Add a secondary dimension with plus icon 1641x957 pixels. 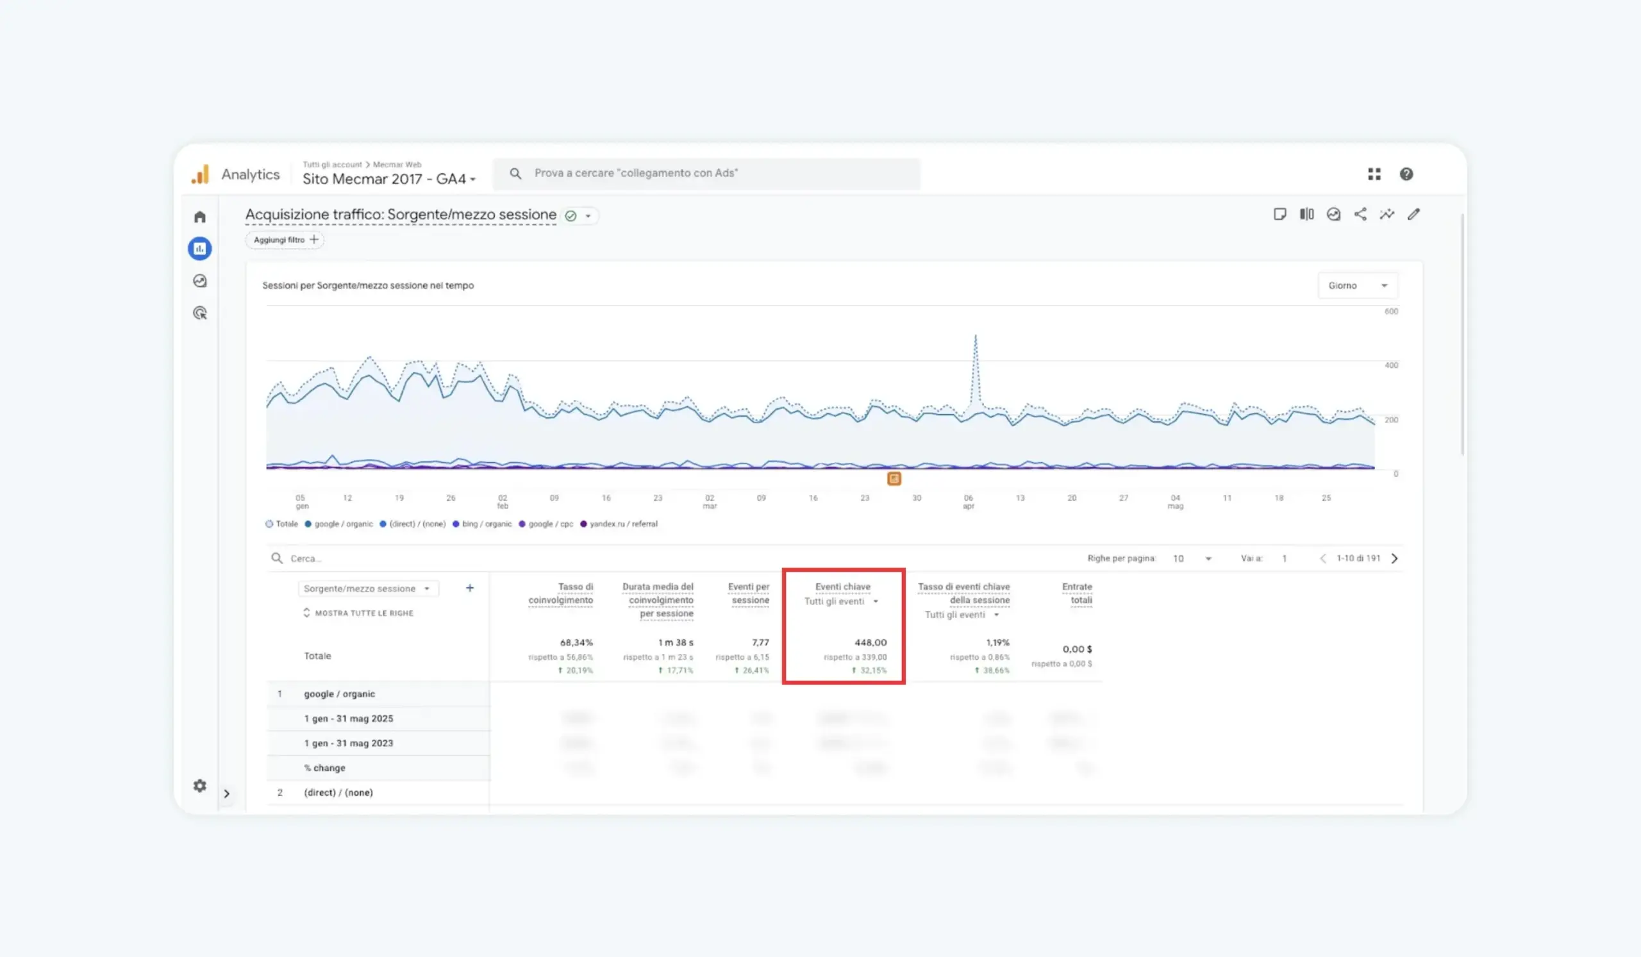click(469, 588)
